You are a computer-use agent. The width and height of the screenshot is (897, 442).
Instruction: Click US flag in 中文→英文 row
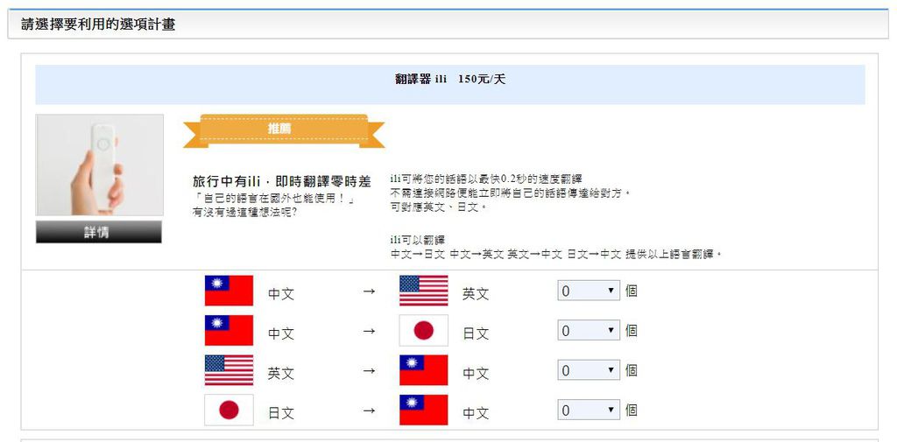[423, 291]
